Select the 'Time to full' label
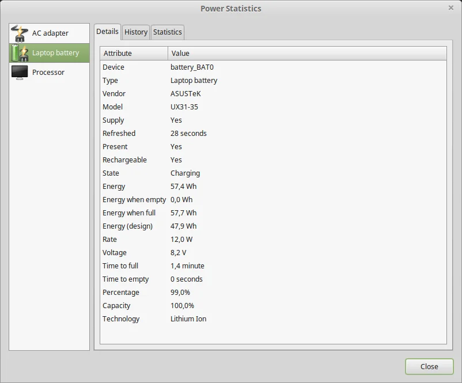The image size is (462, 383). coord(120,266)
